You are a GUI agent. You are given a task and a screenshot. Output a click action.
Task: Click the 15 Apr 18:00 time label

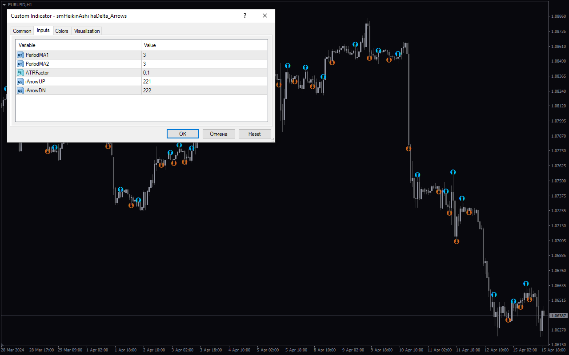553,350
